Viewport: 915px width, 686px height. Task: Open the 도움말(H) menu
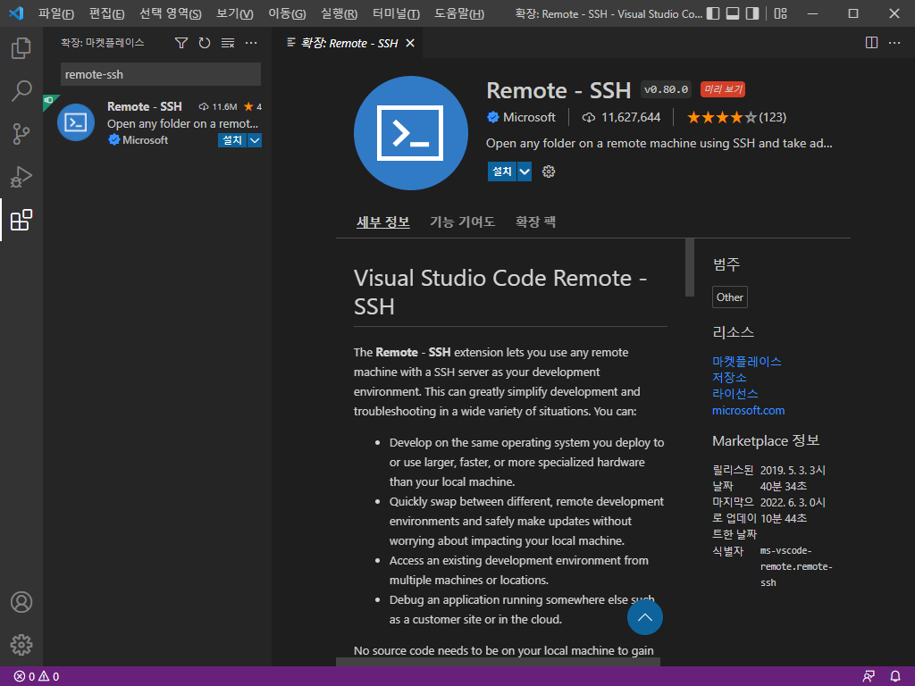[x=459, y=13]
